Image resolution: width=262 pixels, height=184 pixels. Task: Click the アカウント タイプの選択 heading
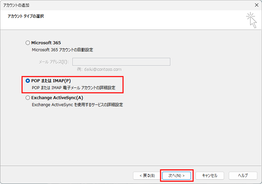click(x=26, y=16)
